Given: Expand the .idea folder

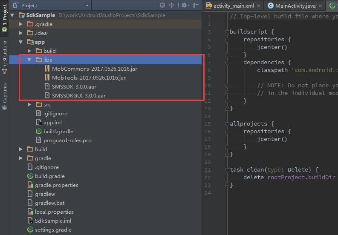Looking at the screenshot, I should (21, 33).
